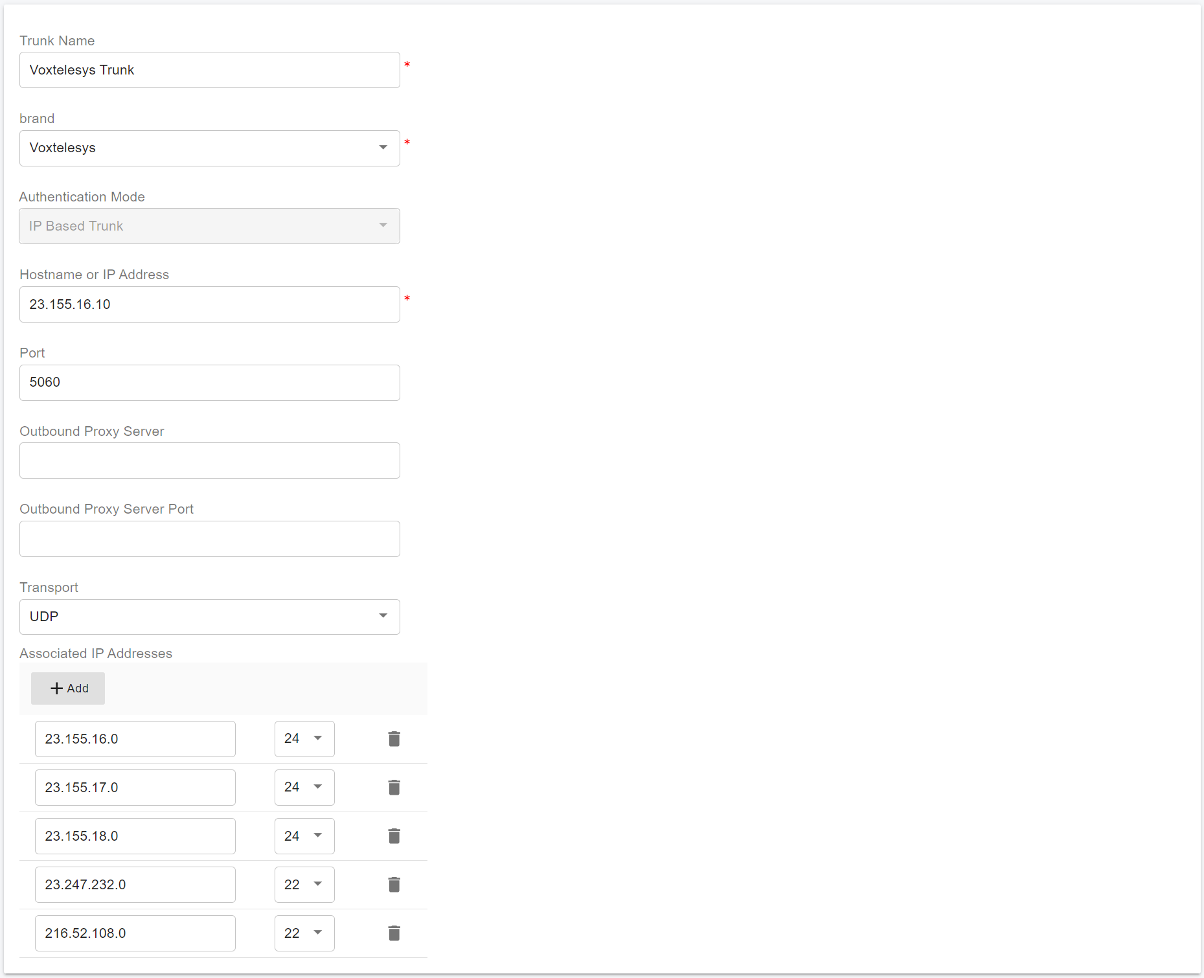Change subnet mask for 23.155.16.0
Screen dimensions: 1204x978
pos(304,738)
